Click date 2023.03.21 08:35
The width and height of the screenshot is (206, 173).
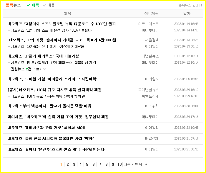point(186,149)
